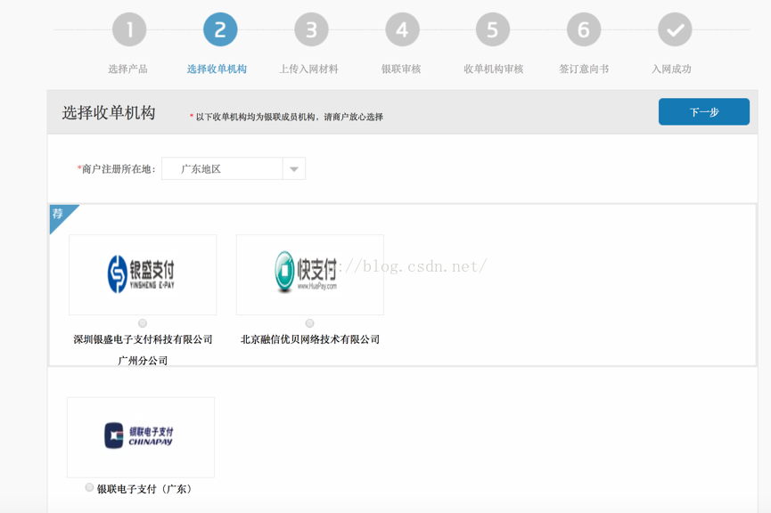Select radio button for 银联电子支付(广东)

tap(89, 487)
